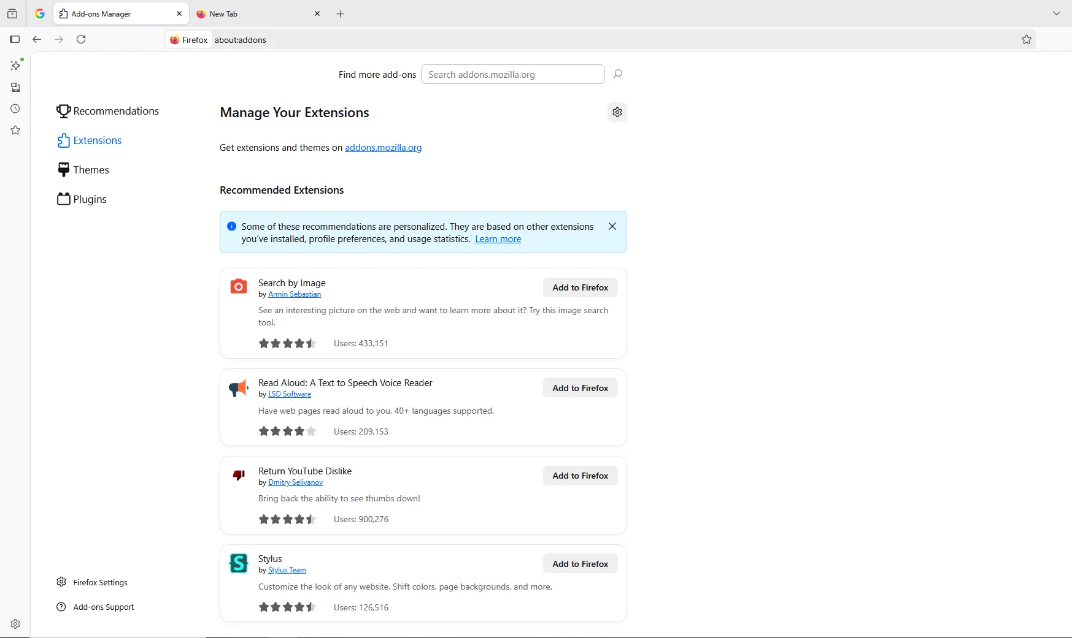Focus the Search addons.mozilla.org field
Viewport: 1072px width, 638px height.
pyautogui.click(x=513, y=74)
